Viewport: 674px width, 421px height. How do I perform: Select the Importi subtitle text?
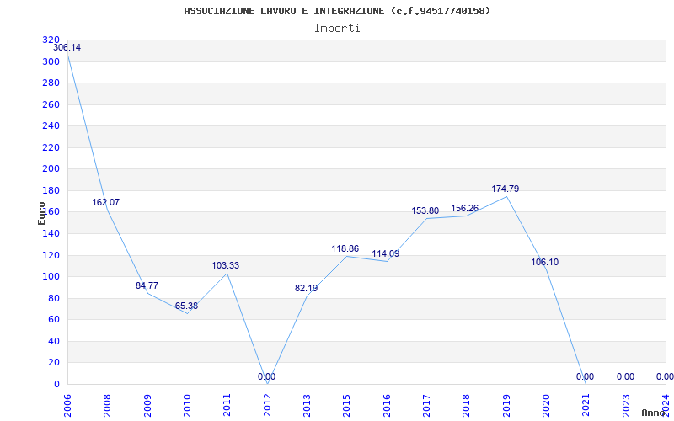pos(337,29)
